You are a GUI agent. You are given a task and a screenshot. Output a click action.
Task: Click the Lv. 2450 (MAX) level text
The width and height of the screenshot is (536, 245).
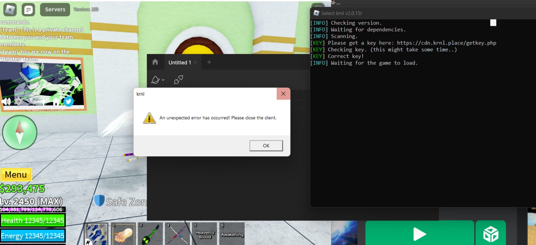[31, 201]
